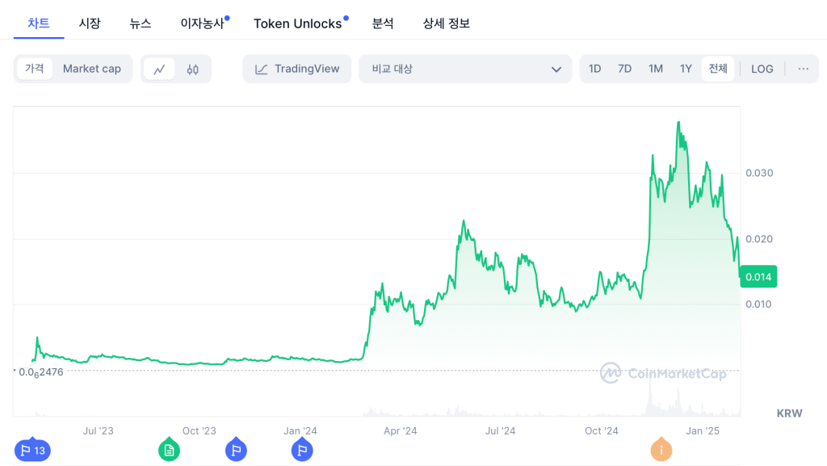This screenshot has height=466, width=827.
Task: Click the green 0.014 price label
Action: click(758, 276)
